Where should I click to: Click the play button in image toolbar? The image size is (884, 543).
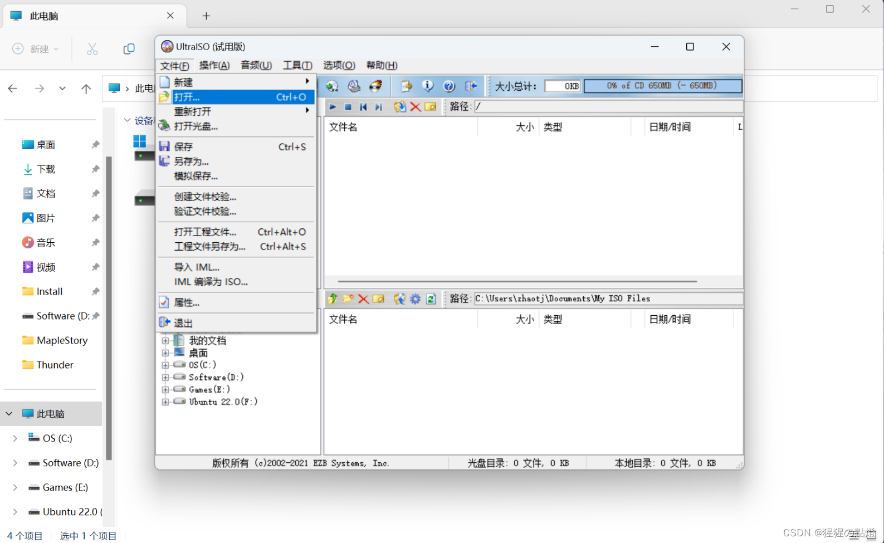point(333,107)
